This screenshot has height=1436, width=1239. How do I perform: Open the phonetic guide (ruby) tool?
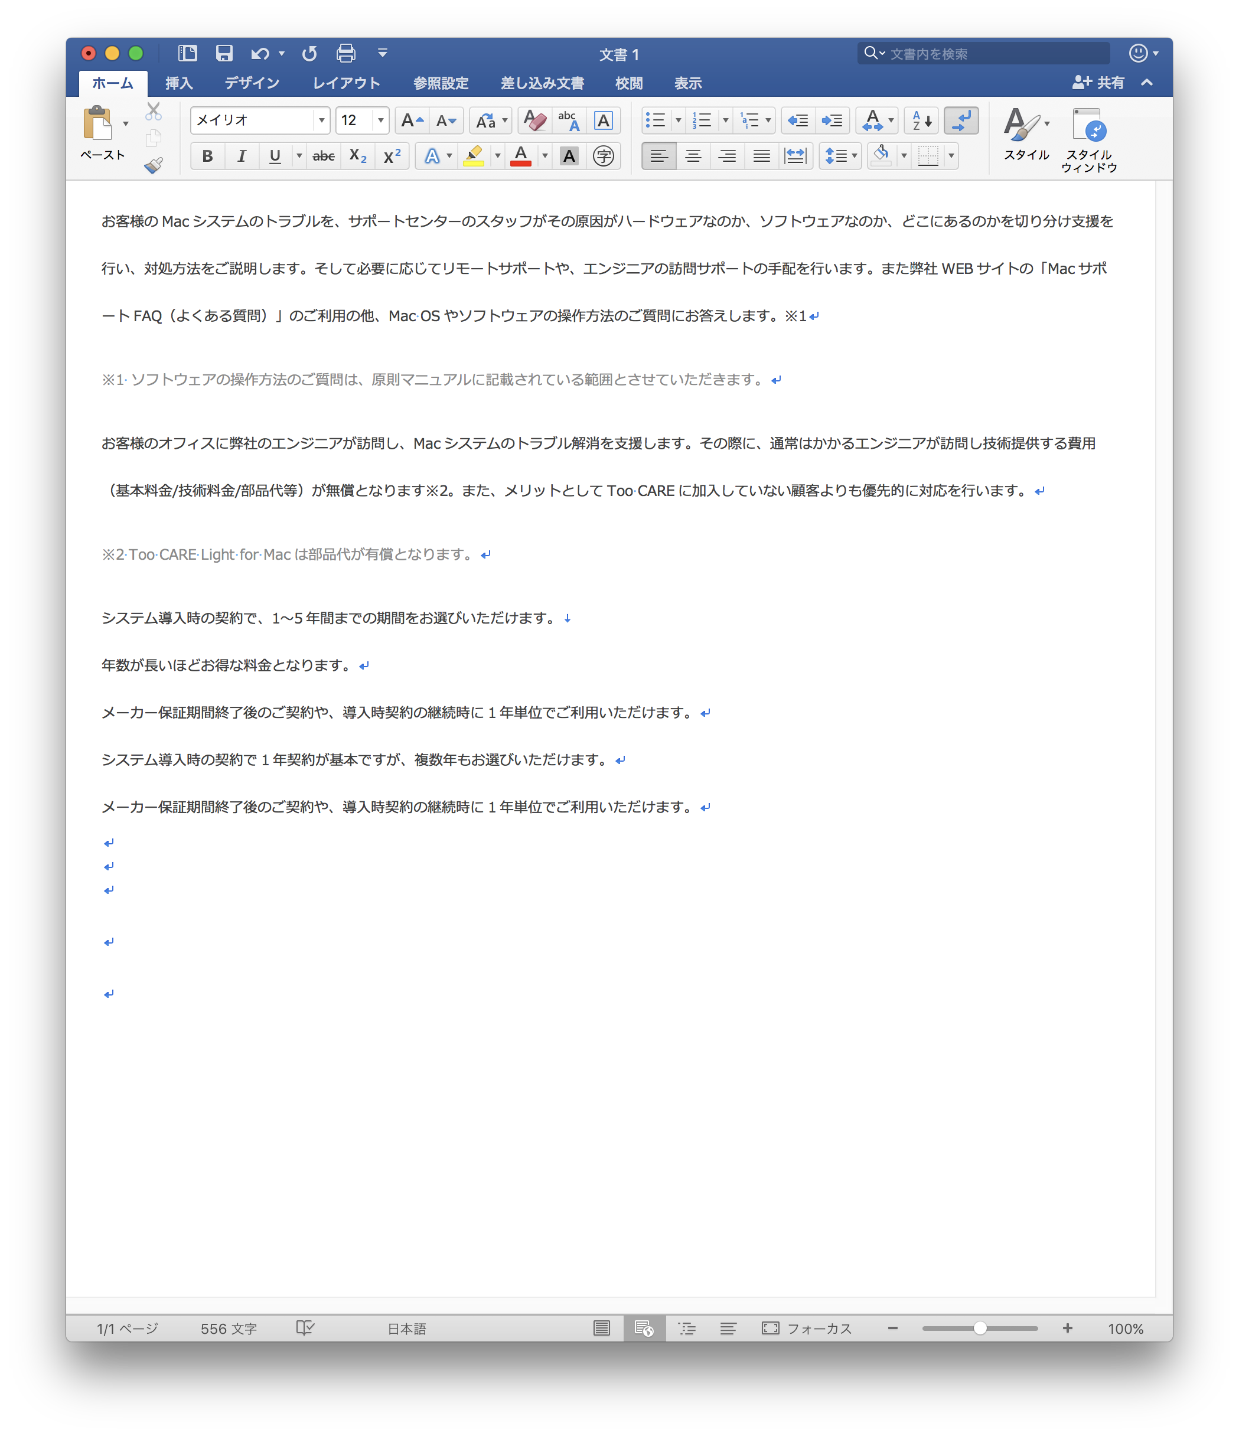[x=569, y=120]
